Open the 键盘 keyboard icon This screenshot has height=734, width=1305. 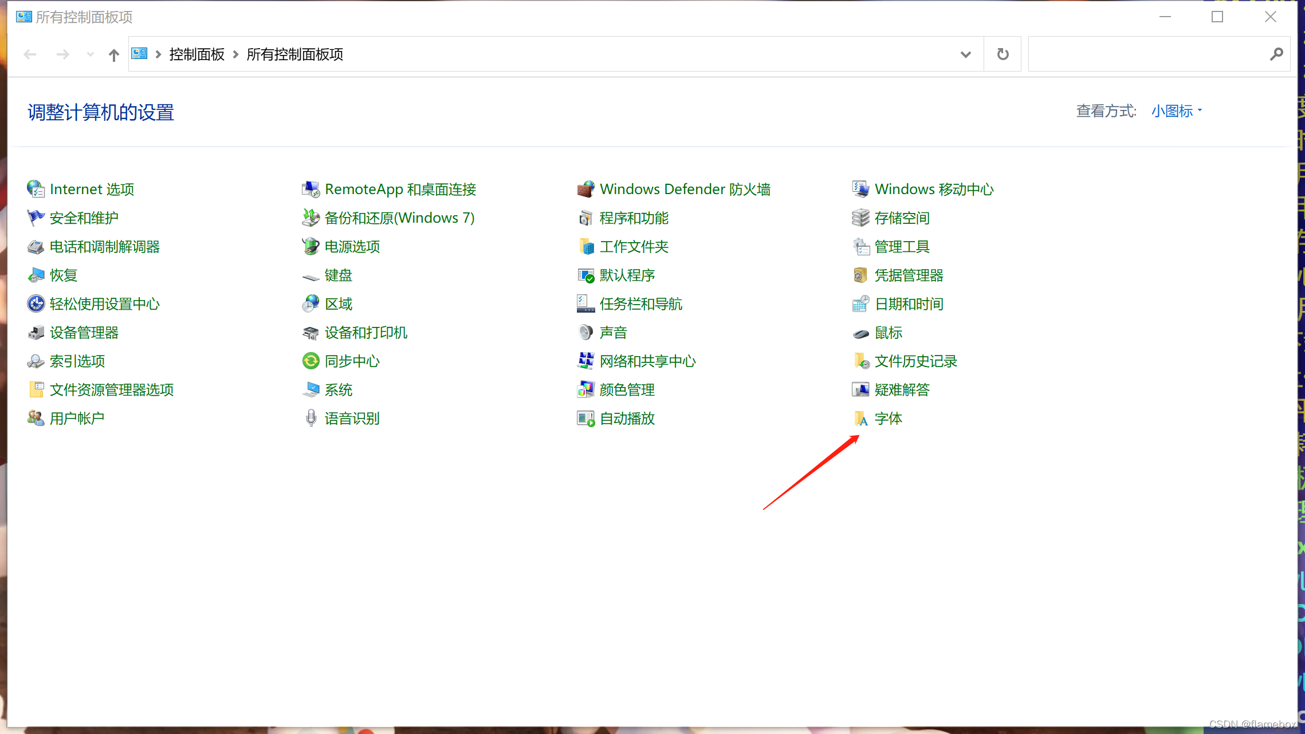310,277
